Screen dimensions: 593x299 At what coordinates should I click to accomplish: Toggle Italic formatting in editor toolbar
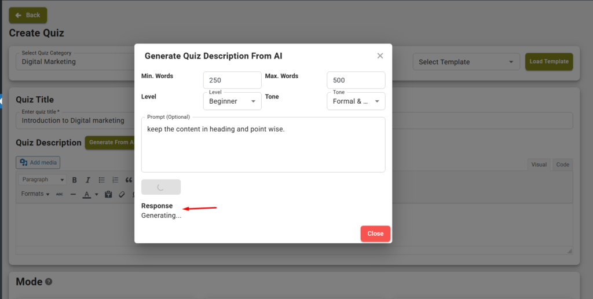88,180
